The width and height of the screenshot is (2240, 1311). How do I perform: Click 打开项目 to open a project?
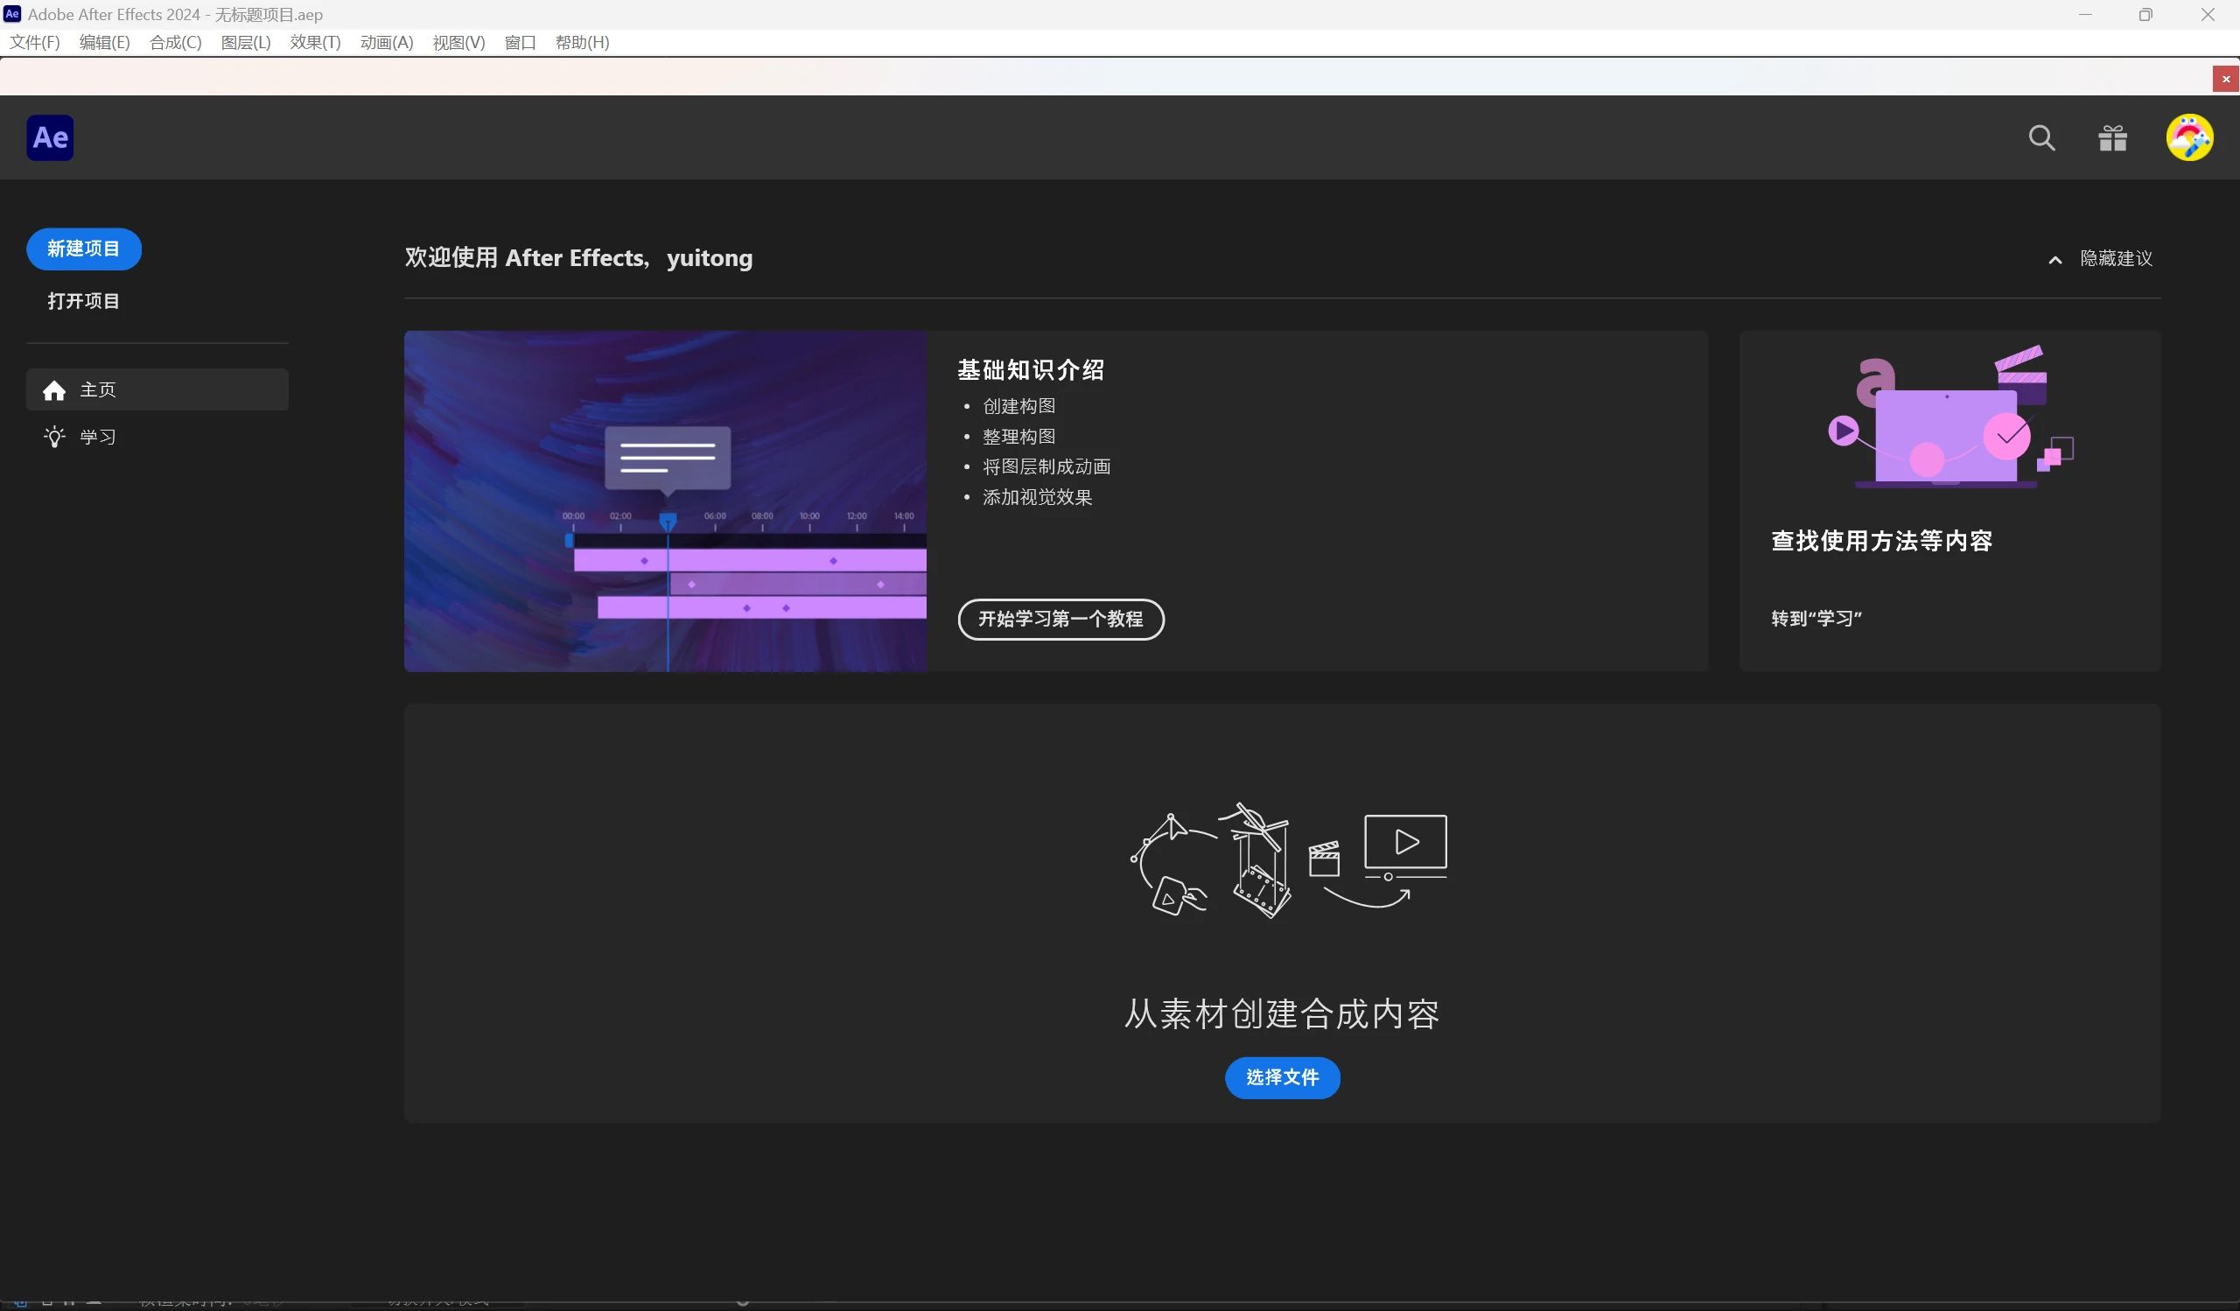coord(85,300)
